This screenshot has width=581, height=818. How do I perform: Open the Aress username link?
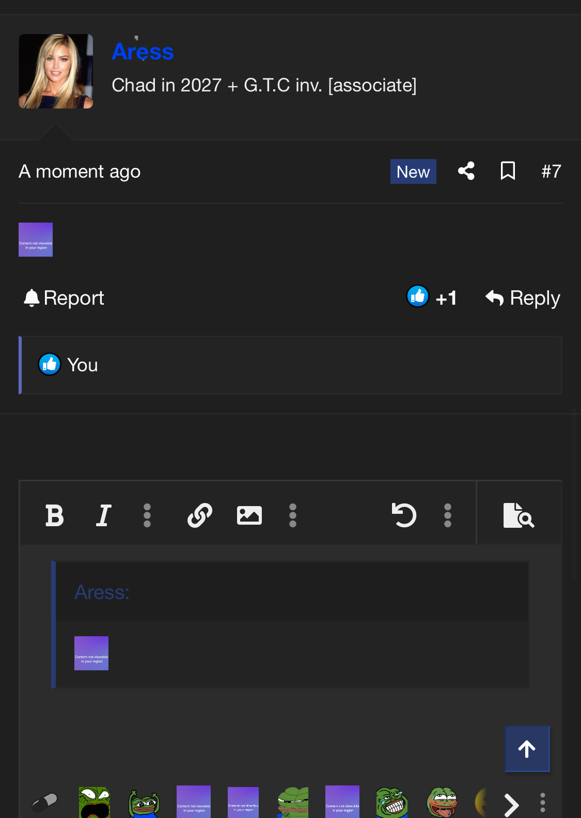coord(143,52)
